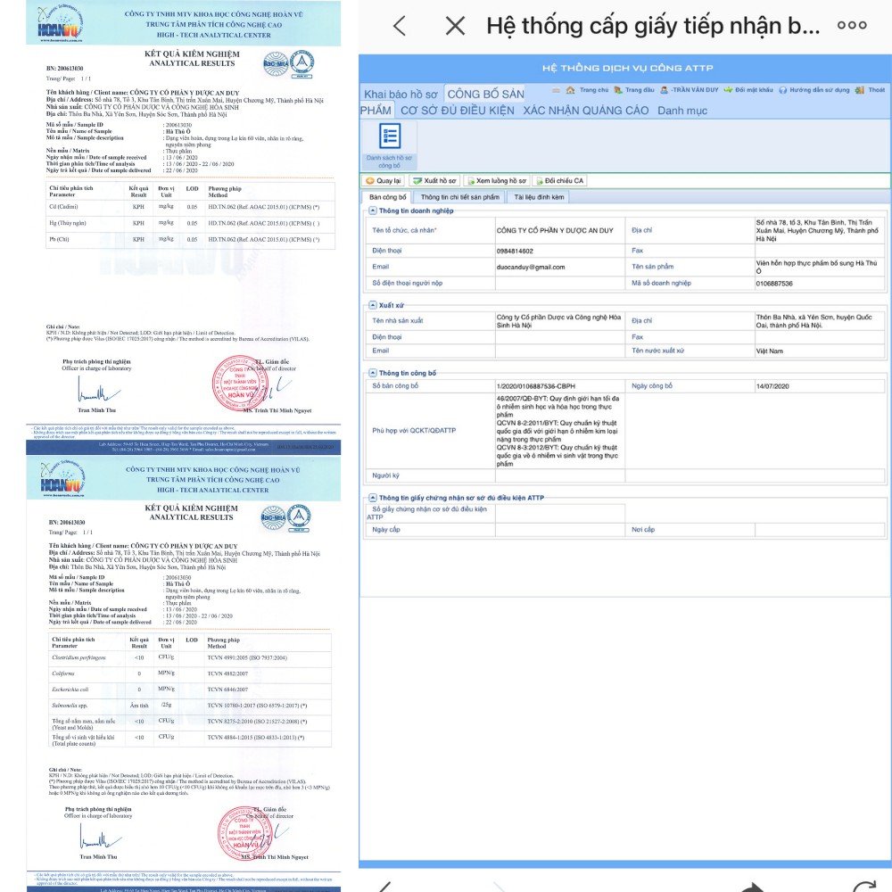Close the in-app browser with X
The image size is (892, 892).
pyautogui.click(x=455, y=26)
